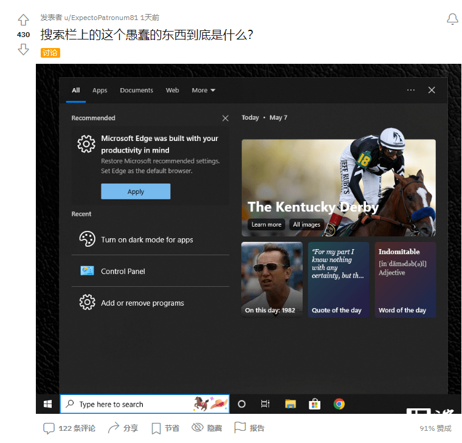The image size is (462, 443).
Task: Click the Recent section heading
Action: point(81,214)
